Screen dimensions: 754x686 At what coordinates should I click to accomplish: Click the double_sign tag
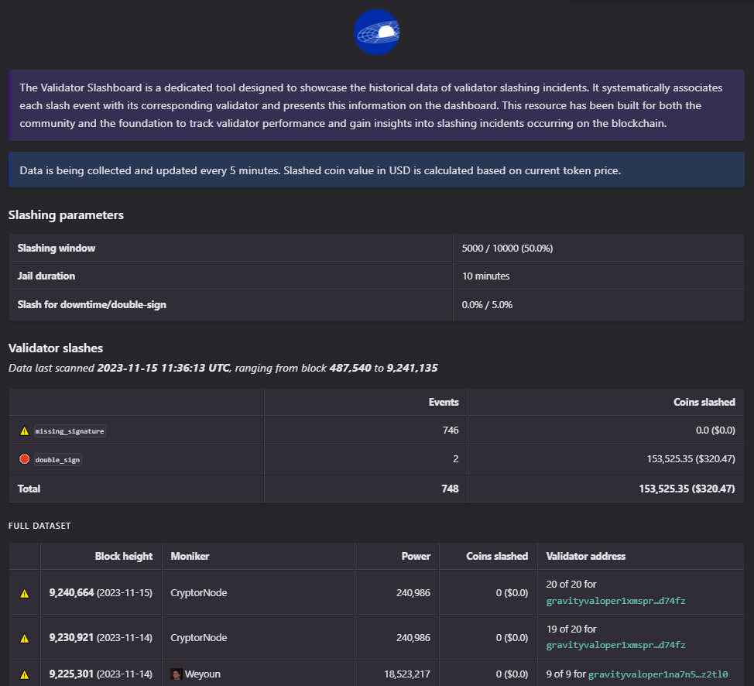click(x=58, y=459)
